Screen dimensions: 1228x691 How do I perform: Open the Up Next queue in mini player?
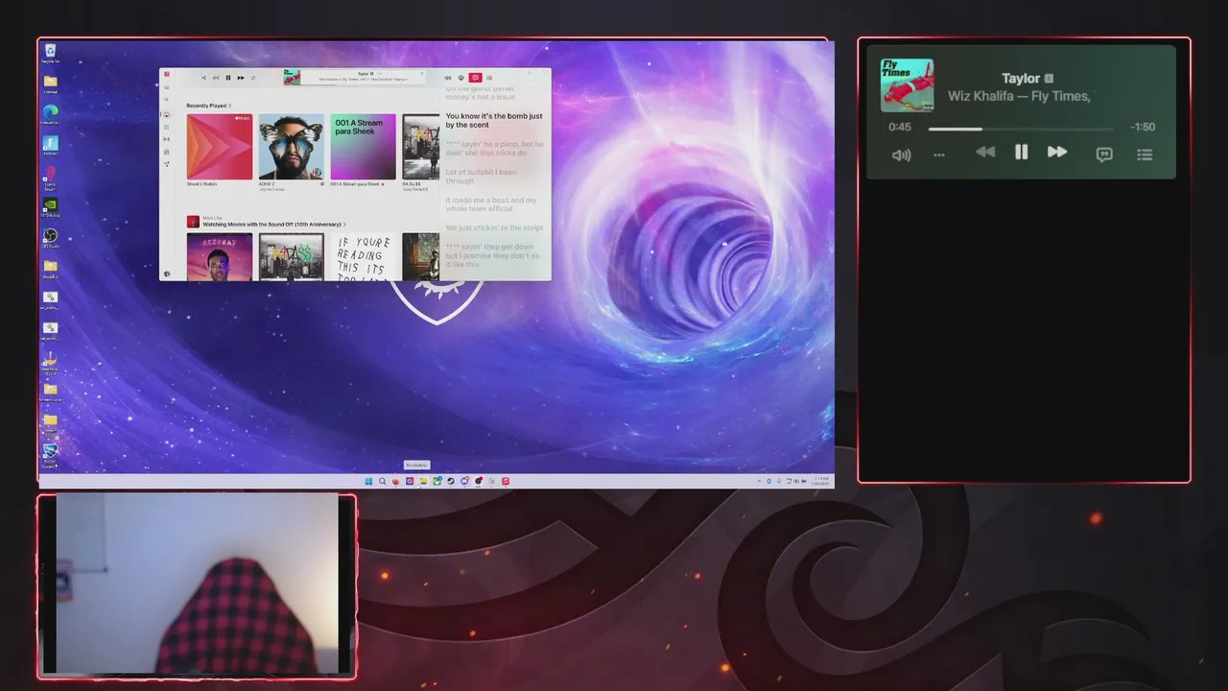click(1145, 155)
